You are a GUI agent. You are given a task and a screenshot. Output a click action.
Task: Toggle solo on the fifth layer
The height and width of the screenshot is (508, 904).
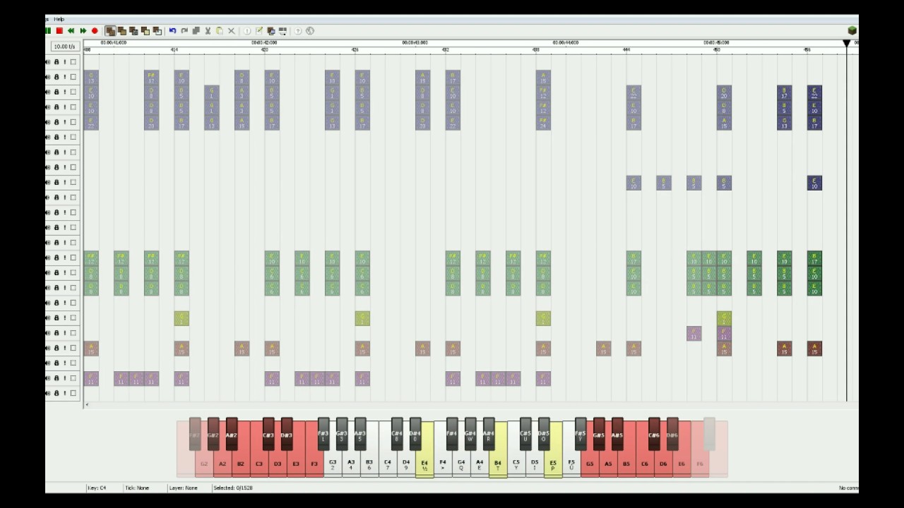(x=65, y=122)
